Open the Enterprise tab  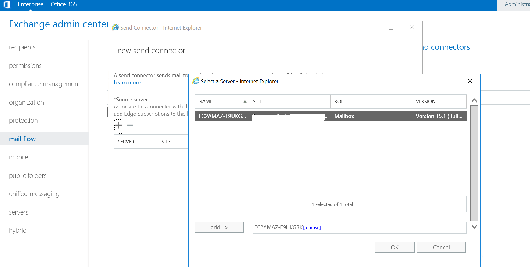coord(31,4)
